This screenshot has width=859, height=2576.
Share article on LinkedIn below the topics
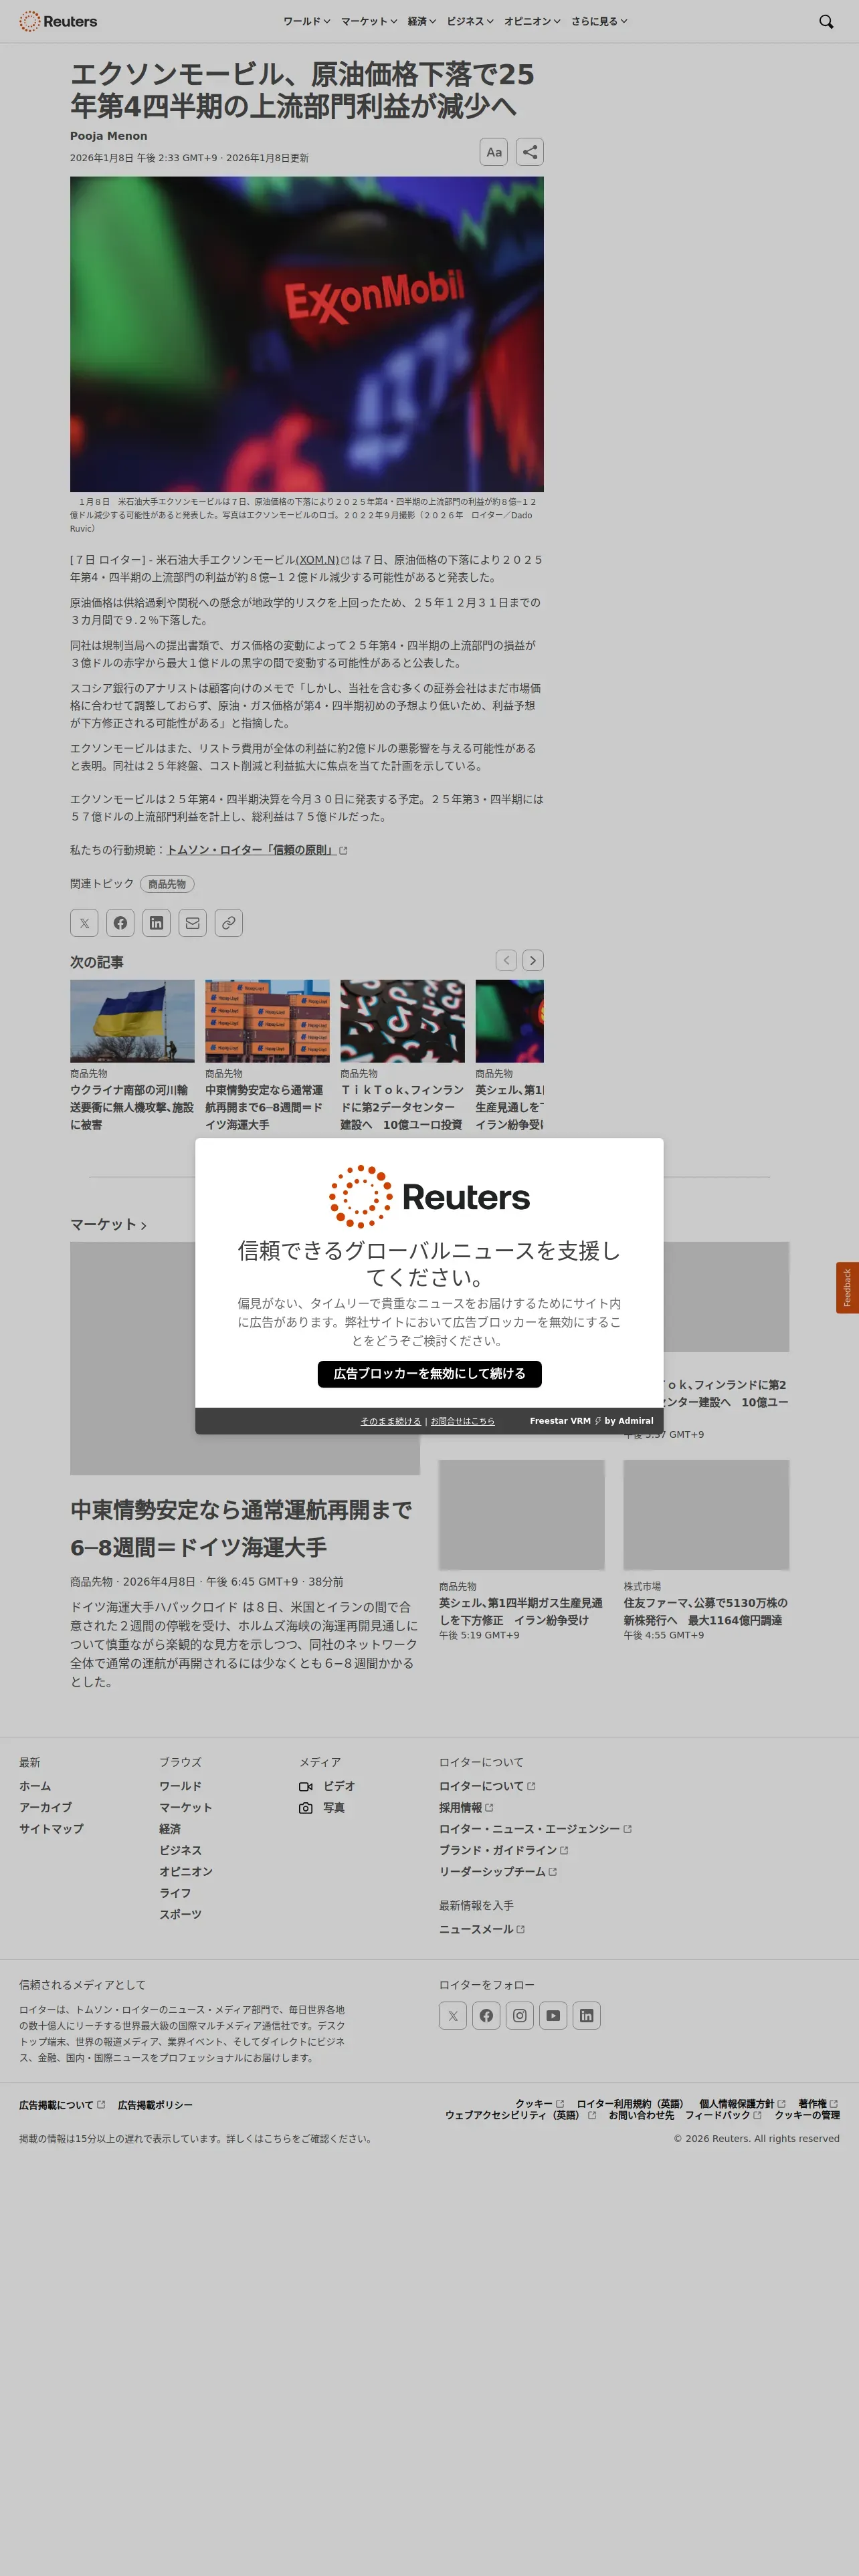(156, 923)
